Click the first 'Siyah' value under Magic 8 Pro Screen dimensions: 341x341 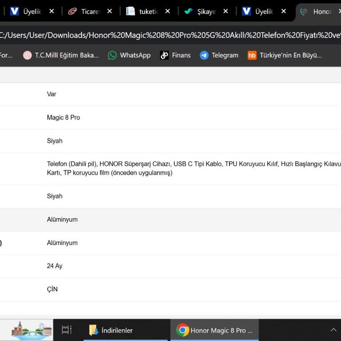[55, 141]
